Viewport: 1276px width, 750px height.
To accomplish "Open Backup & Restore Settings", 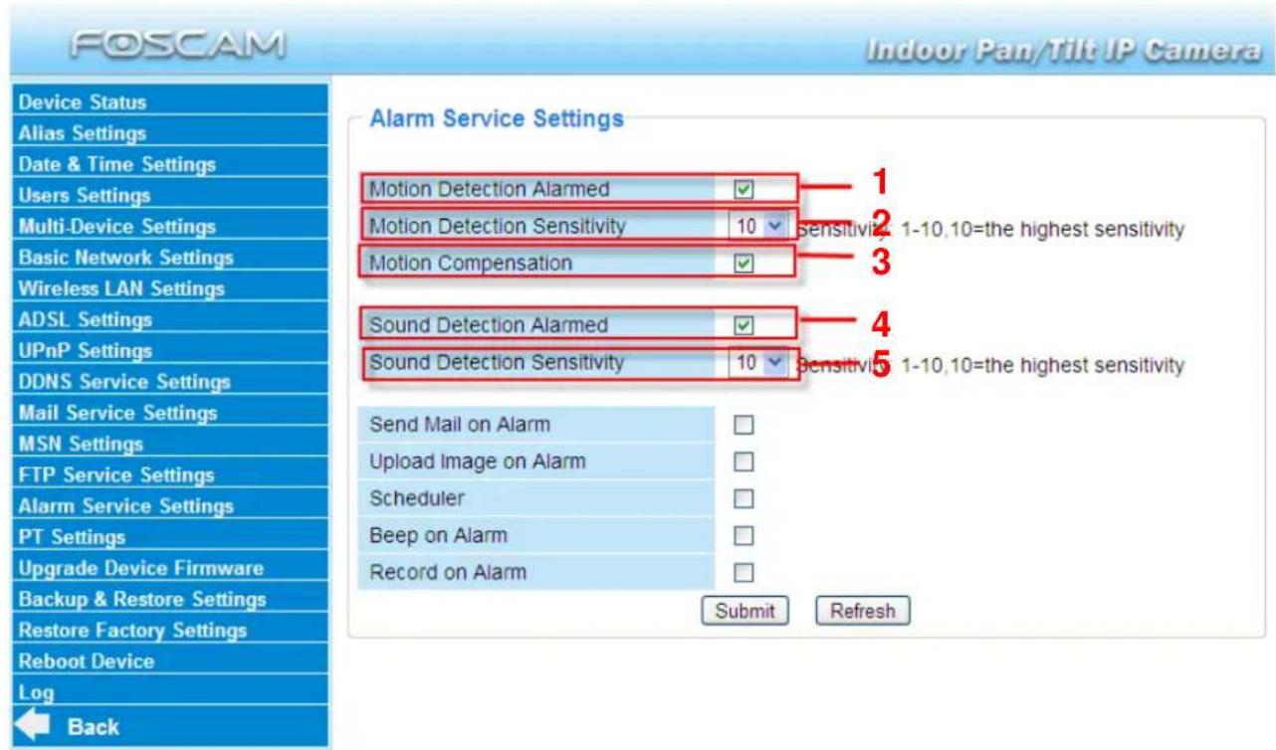I will 169,599.
